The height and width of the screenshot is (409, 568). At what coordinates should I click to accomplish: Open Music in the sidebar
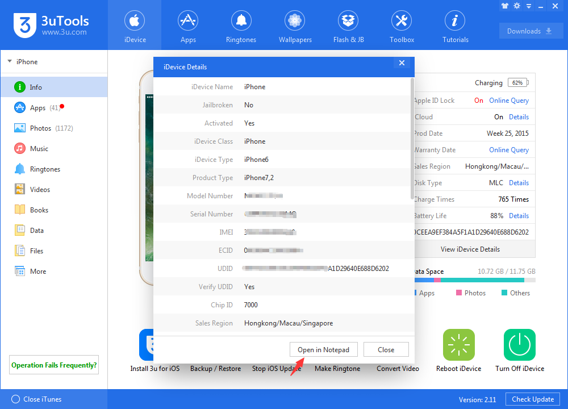[x=54, y=148]
